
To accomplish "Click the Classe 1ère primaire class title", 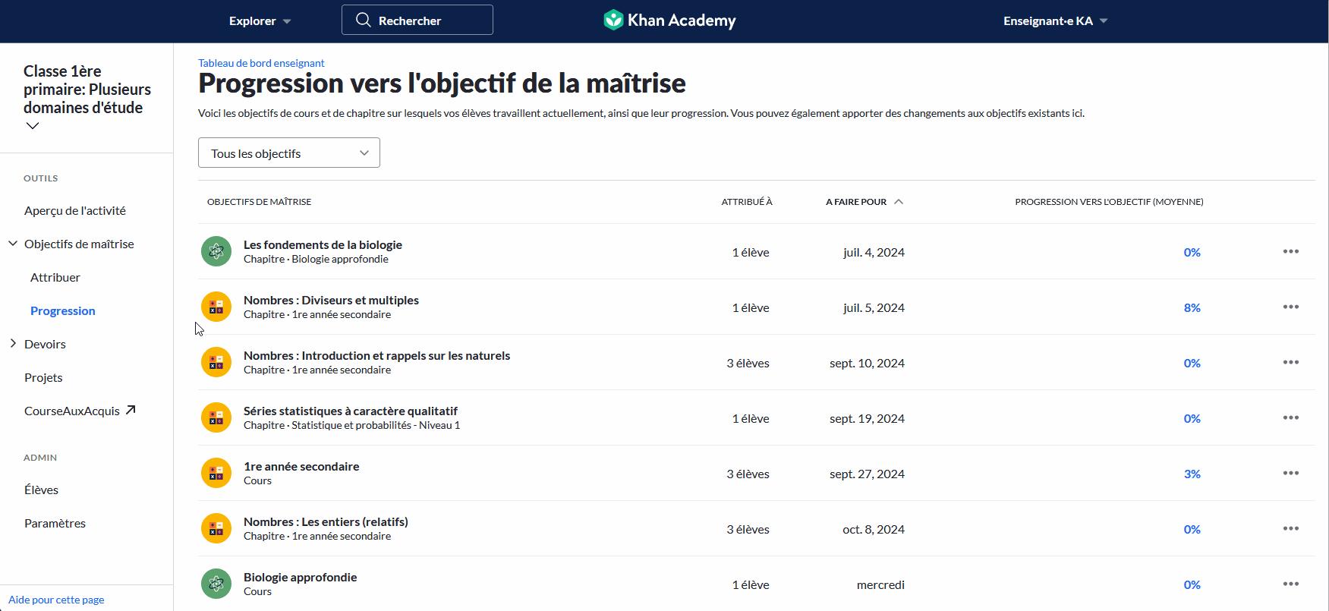I will [x=87, y=90].
